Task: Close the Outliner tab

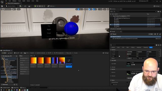Action: pos(121,9)
